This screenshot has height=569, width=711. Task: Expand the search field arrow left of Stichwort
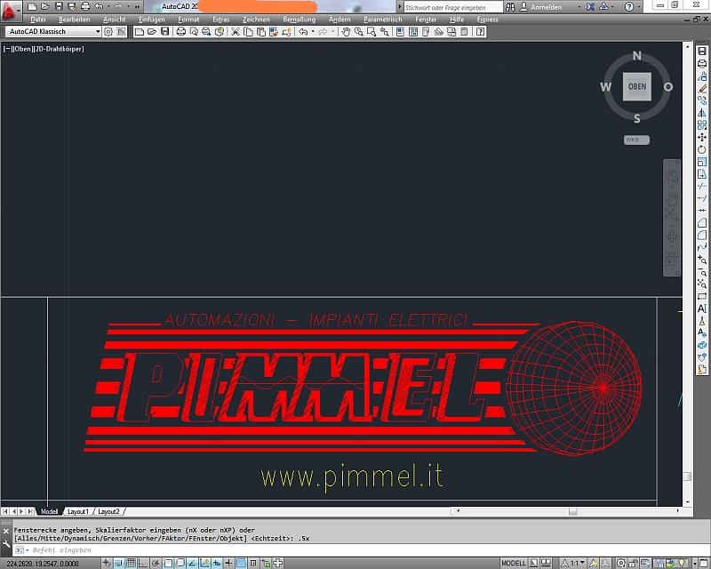pos(399,7)
